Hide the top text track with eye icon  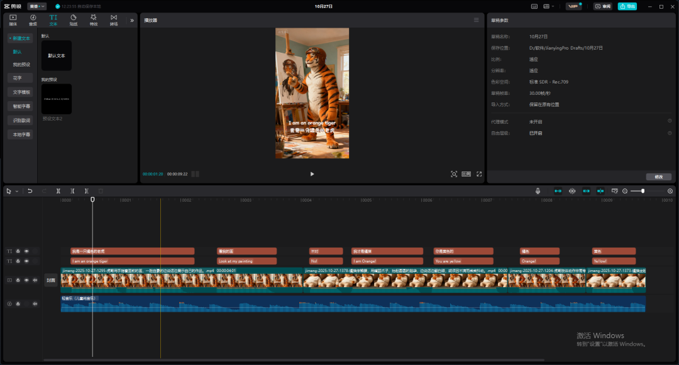(x=26, y=251)
